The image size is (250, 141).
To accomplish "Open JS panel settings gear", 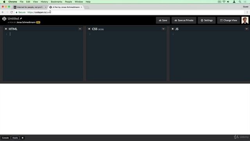I will (173, 29).
